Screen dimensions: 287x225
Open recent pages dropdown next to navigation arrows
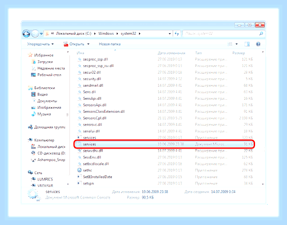pos(41,34)
